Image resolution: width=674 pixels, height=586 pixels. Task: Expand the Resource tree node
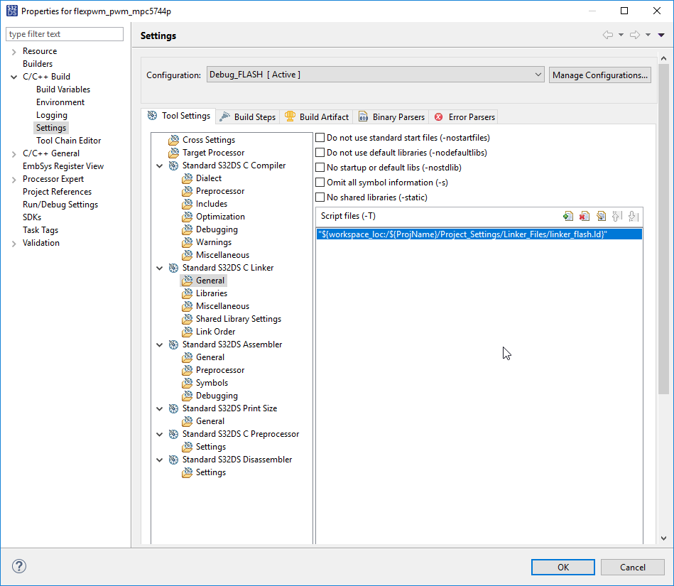[13, 52]
